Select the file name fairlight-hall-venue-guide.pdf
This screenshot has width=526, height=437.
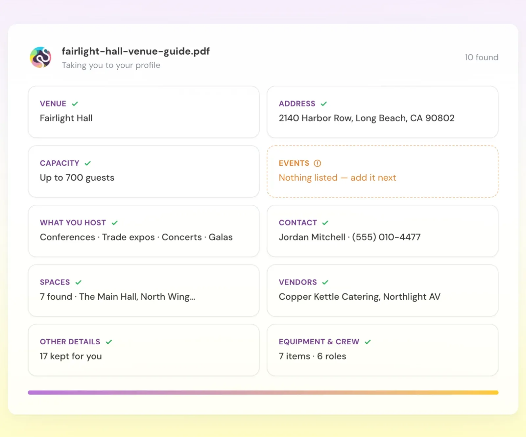point(135,51)
